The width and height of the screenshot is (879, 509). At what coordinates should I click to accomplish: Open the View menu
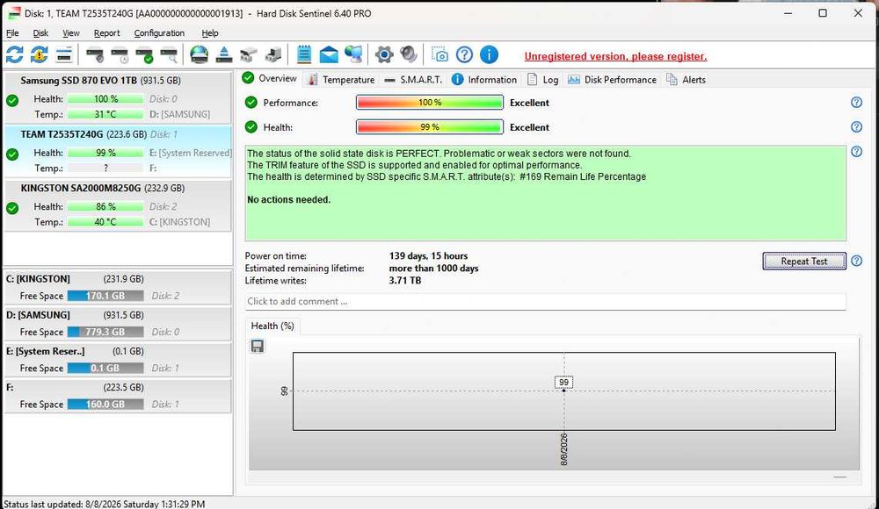pos(70,33)
